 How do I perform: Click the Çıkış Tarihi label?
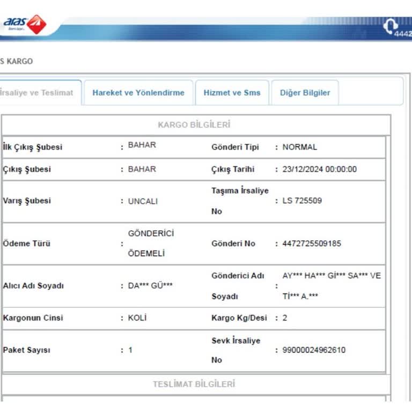(x=233, y=169)
